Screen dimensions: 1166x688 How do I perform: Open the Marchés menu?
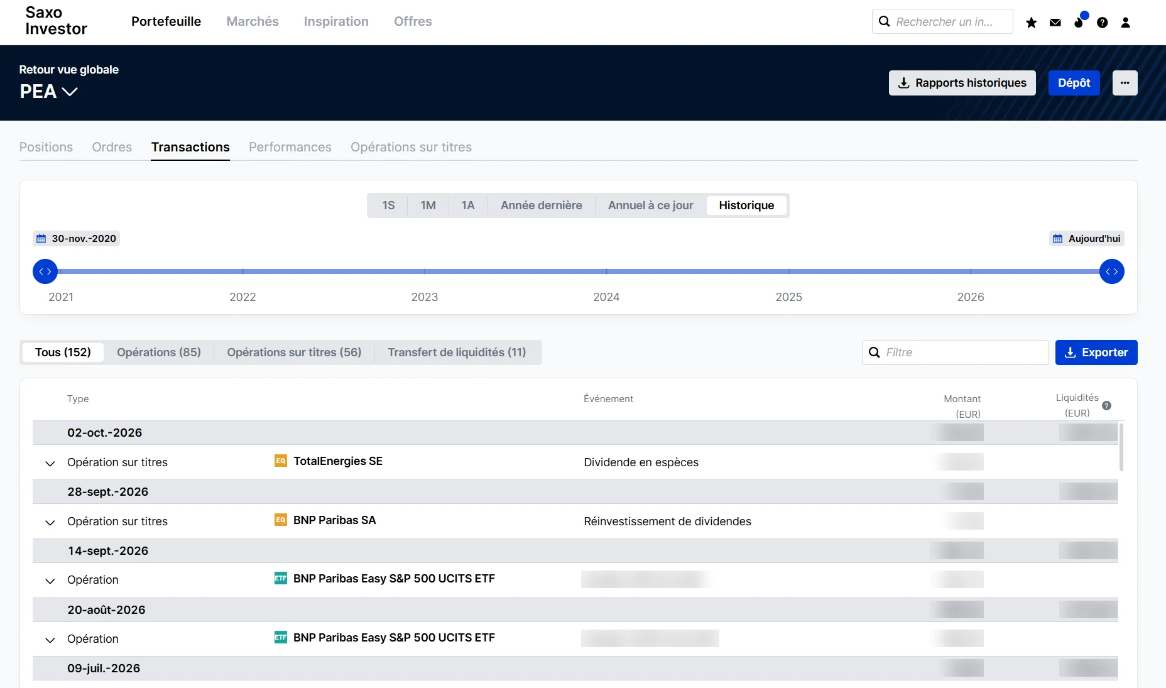click(x=253, y=21)
